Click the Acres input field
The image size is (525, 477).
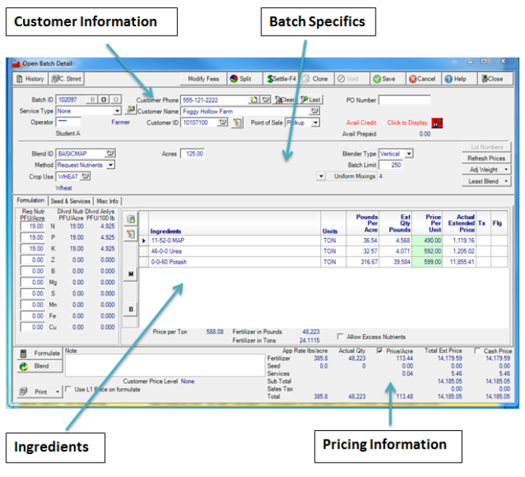[x=193, y=153]
